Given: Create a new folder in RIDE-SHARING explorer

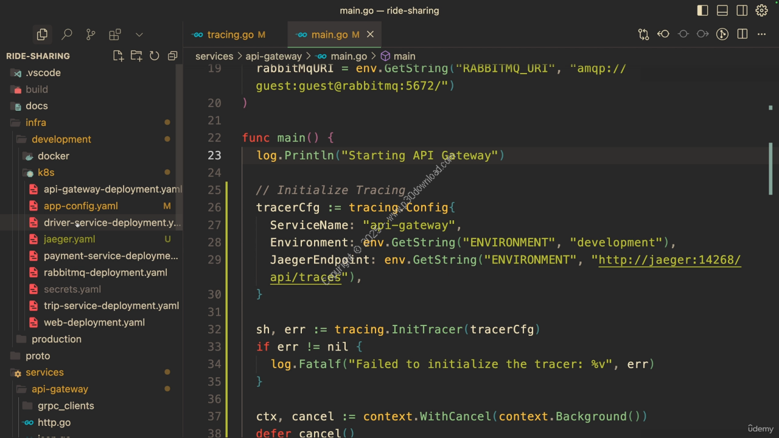Looking at the screenshot, I should click(136, 56).
